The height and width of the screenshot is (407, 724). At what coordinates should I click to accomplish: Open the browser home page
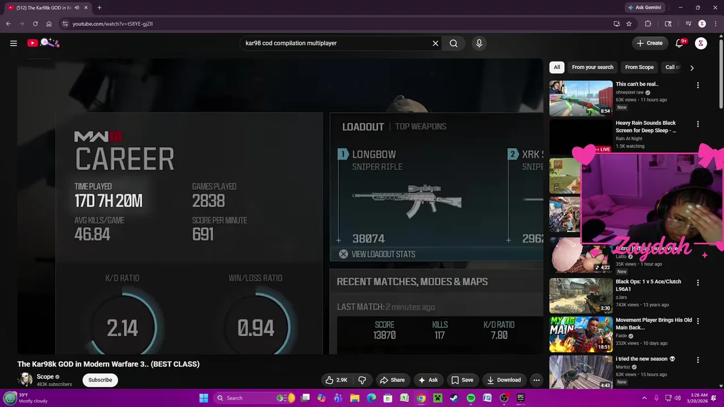(49, 24)
